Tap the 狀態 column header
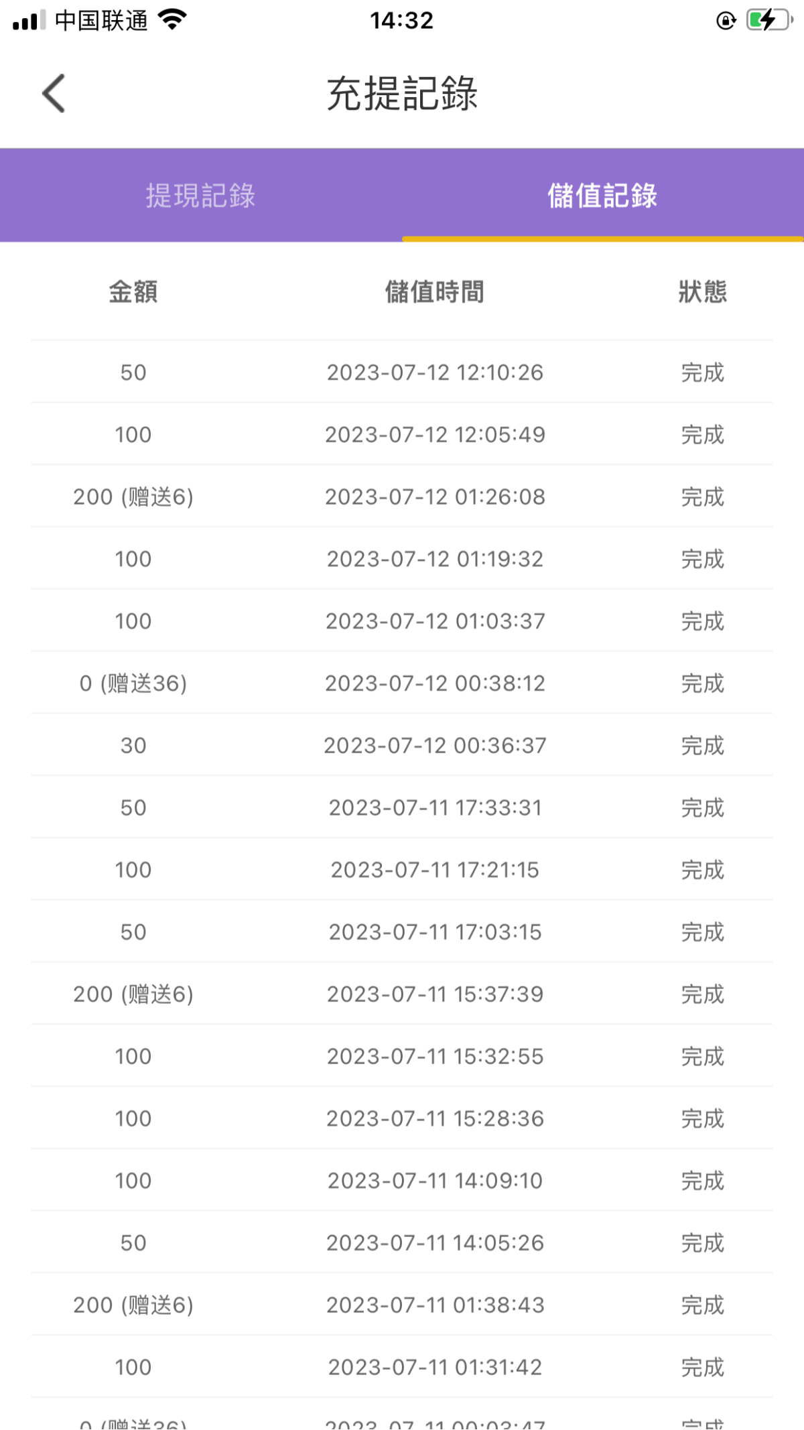Image resolution: width=804 pixels, height=1430 pixels. tap(702, 292)
